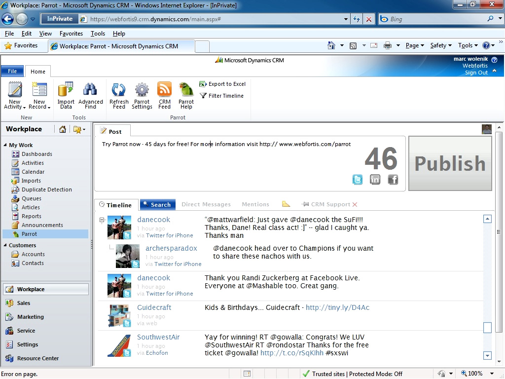Export the timeline to Excel
This screenshot has height=379, width=505.
(x=222, y=84)
